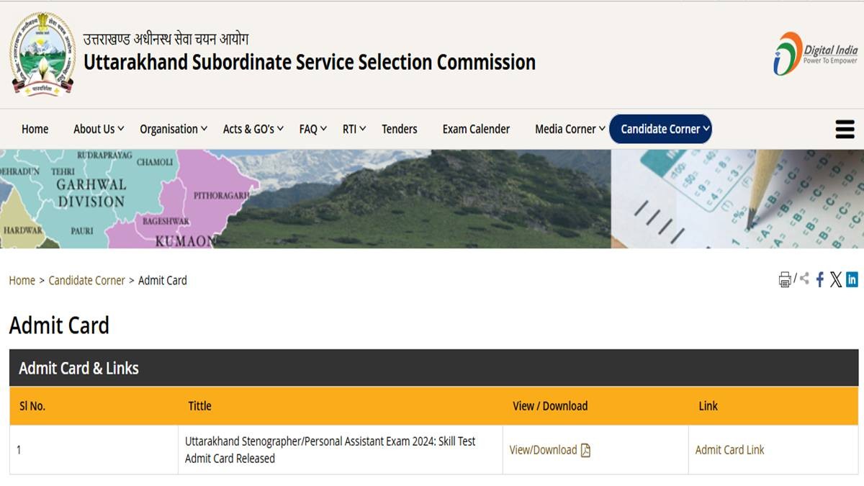Open the Acts & GO's dropdown
The width and height of the screenshot is (864, 486).
(253, 129)
